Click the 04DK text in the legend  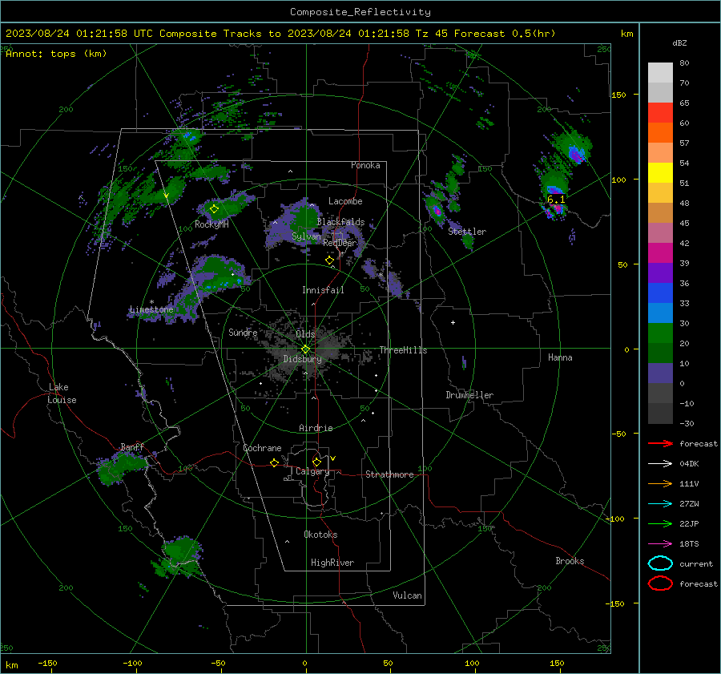[689, 464]
